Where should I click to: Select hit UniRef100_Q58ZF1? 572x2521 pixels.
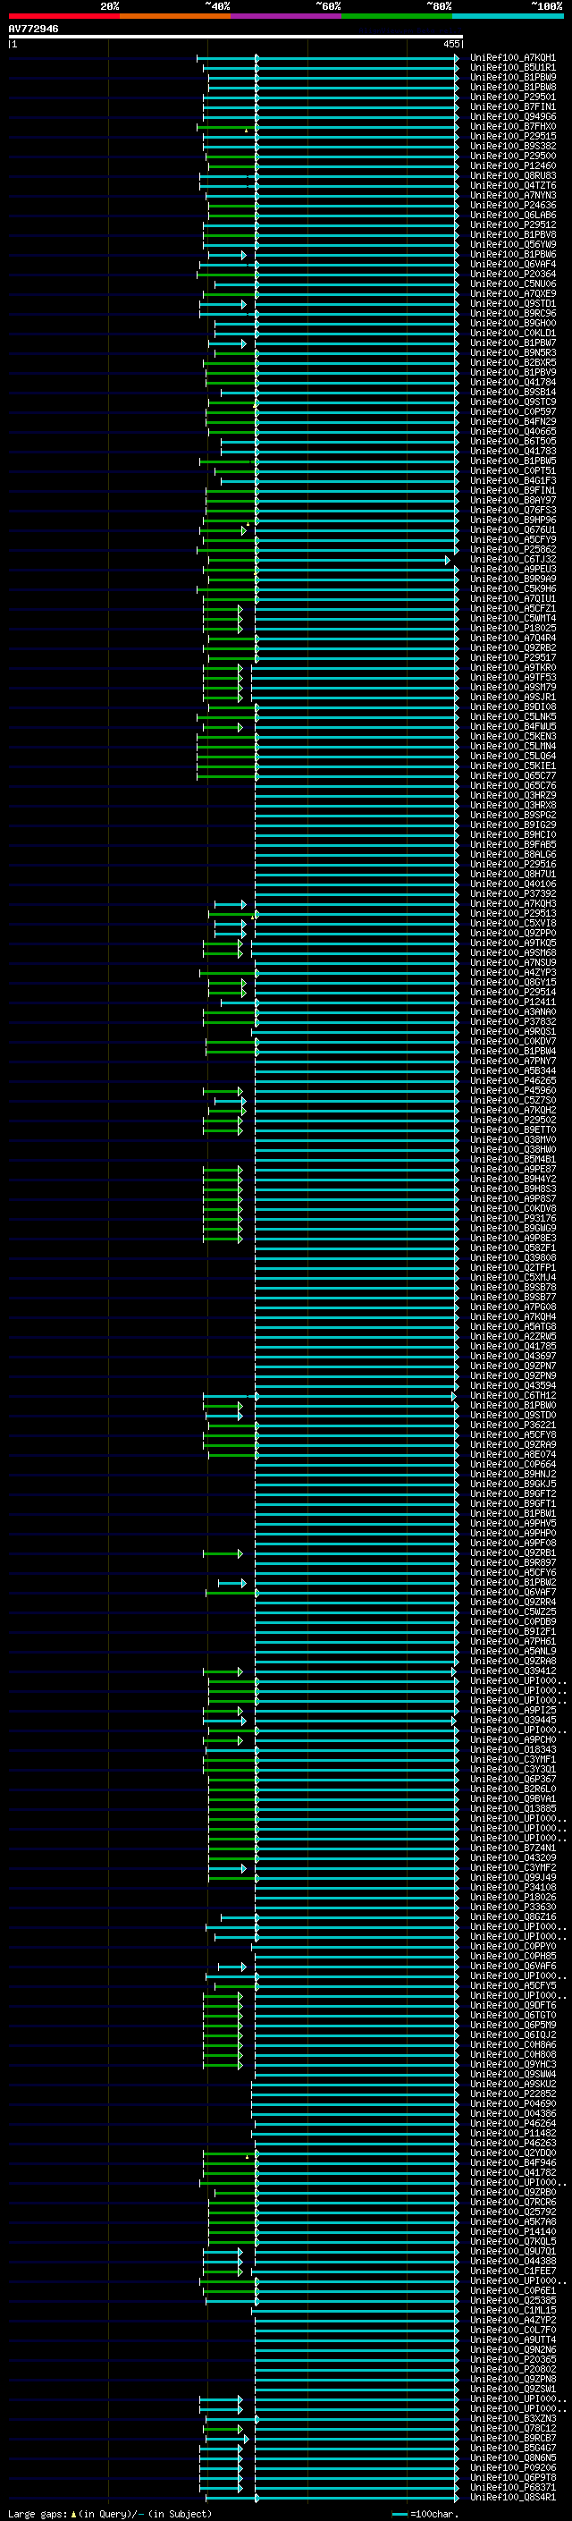click(x=512, y=1248)
